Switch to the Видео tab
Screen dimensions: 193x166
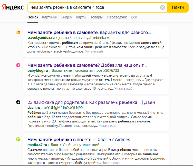click(66, 17)
